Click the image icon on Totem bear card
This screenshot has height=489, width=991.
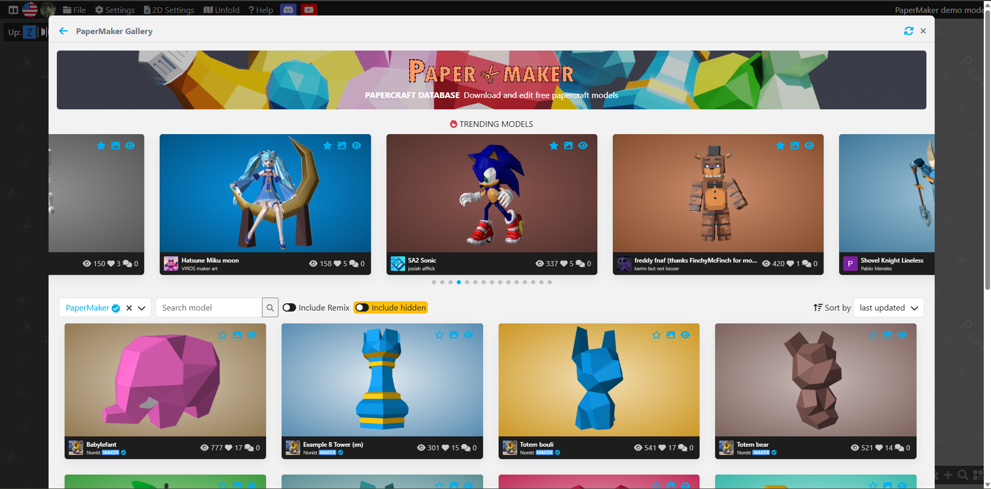pyautogui.click(x=887, y=335)
